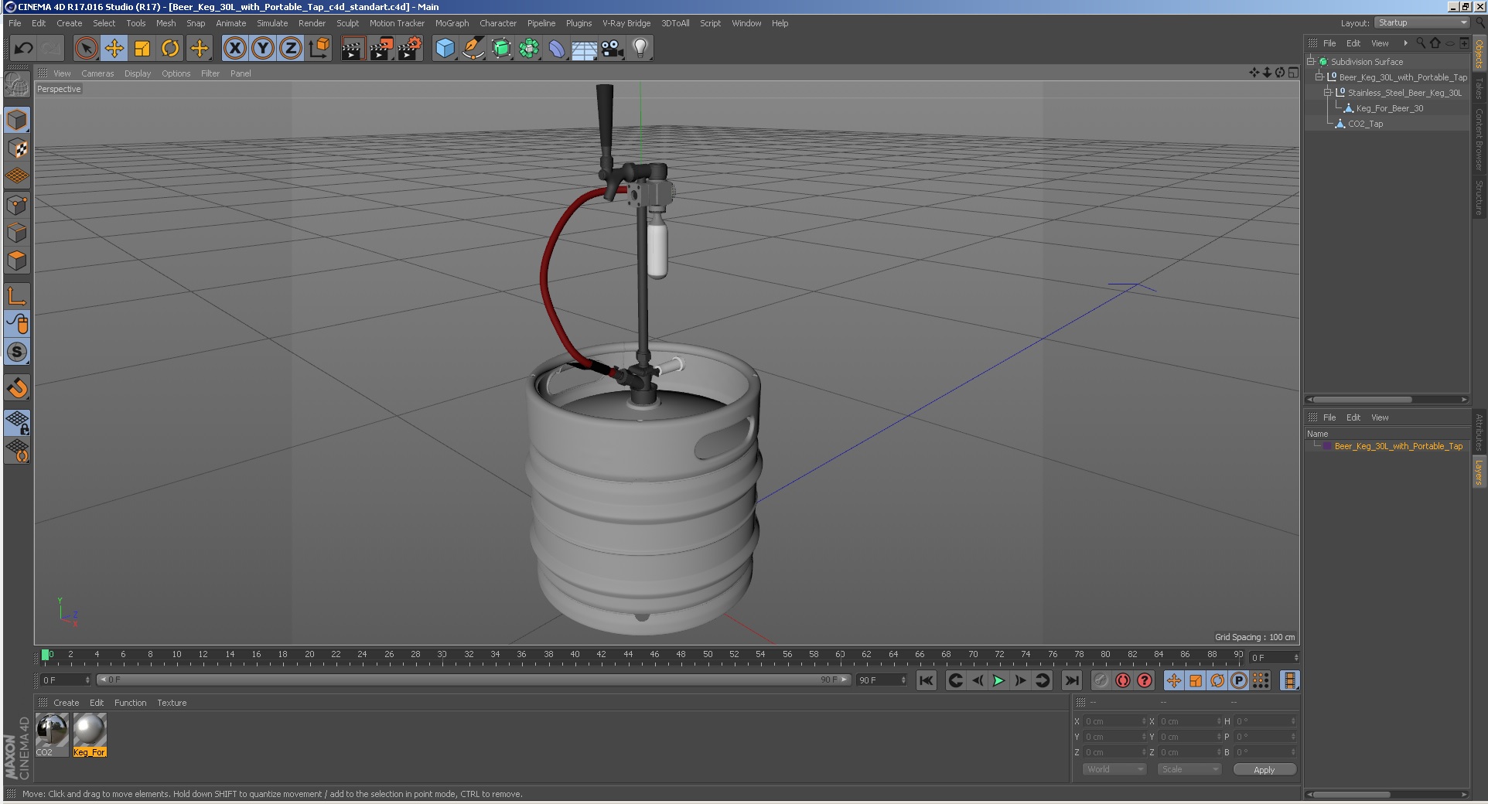
Task: Activate the Rotate tool
Action: coord(170,49)
